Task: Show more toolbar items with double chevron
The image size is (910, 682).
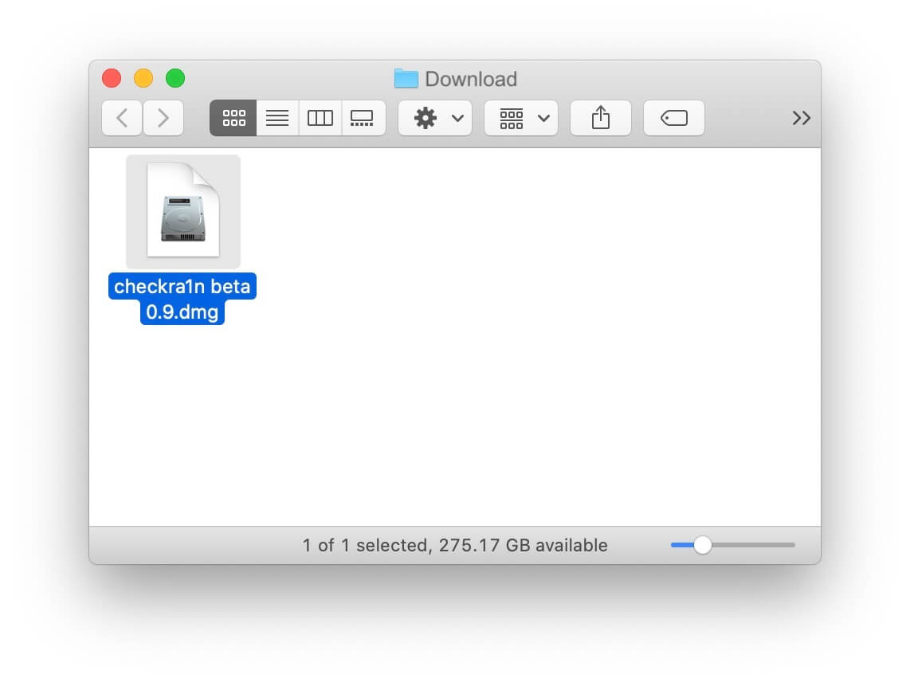Action: pos(801,119)
